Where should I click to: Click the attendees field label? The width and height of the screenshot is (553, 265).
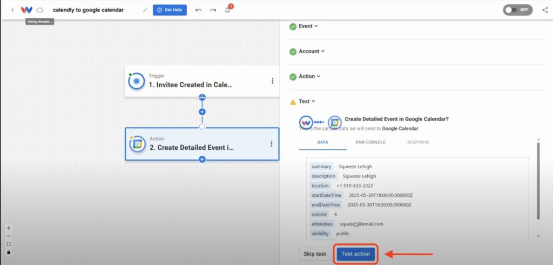coord(322,224)
